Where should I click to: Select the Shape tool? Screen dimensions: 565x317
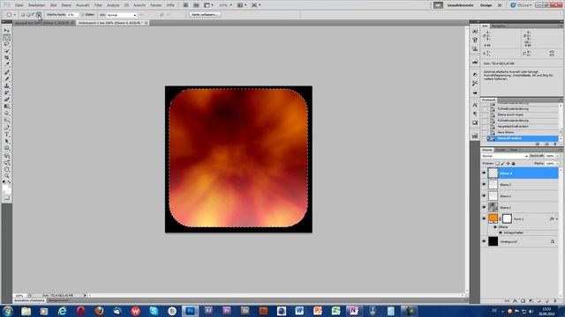pyautogui.click(x=6, y=149)
